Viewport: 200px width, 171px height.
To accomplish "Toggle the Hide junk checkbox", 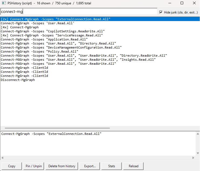I will point(161,12).
